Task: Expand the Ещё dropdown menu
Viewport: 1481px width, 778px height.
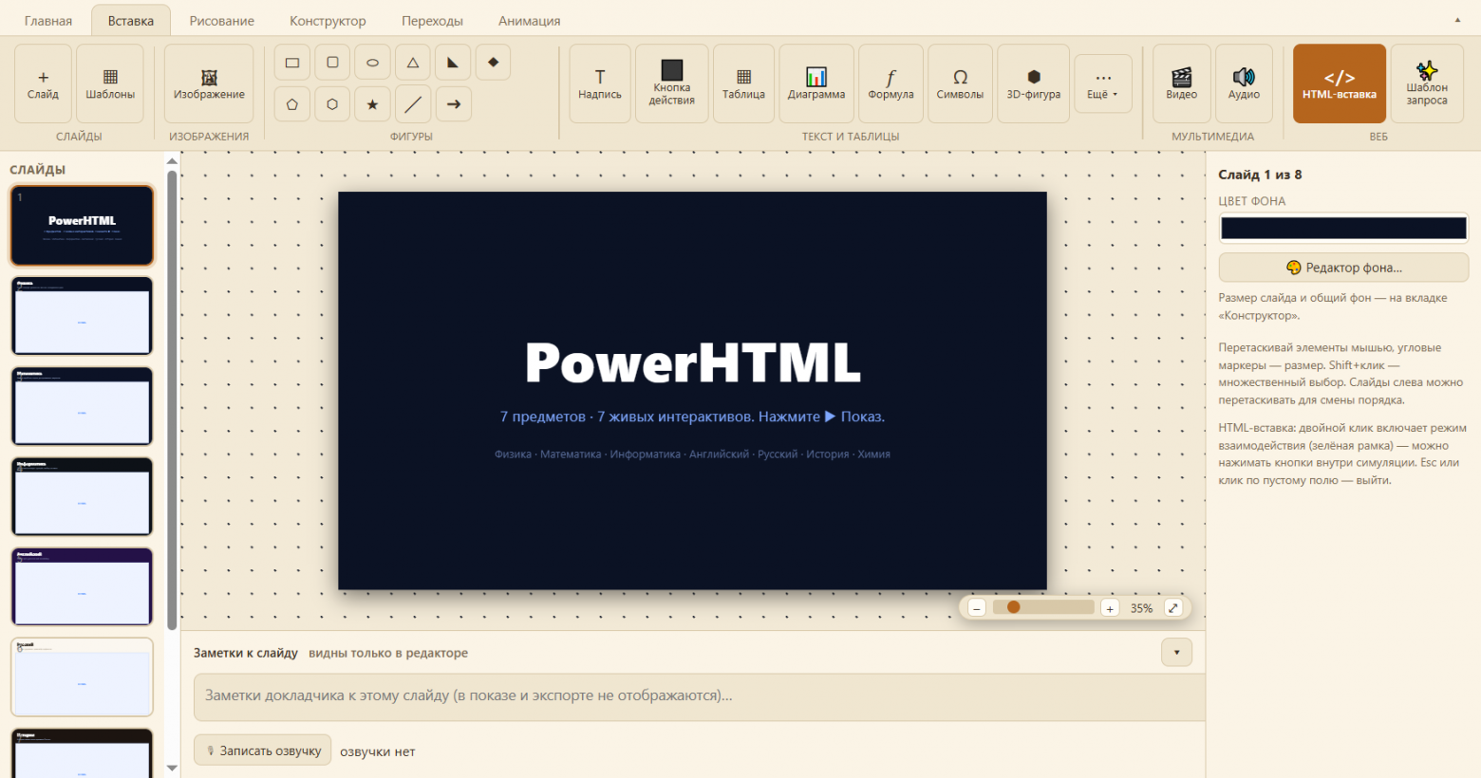Action: click(x=1103, y=83)
